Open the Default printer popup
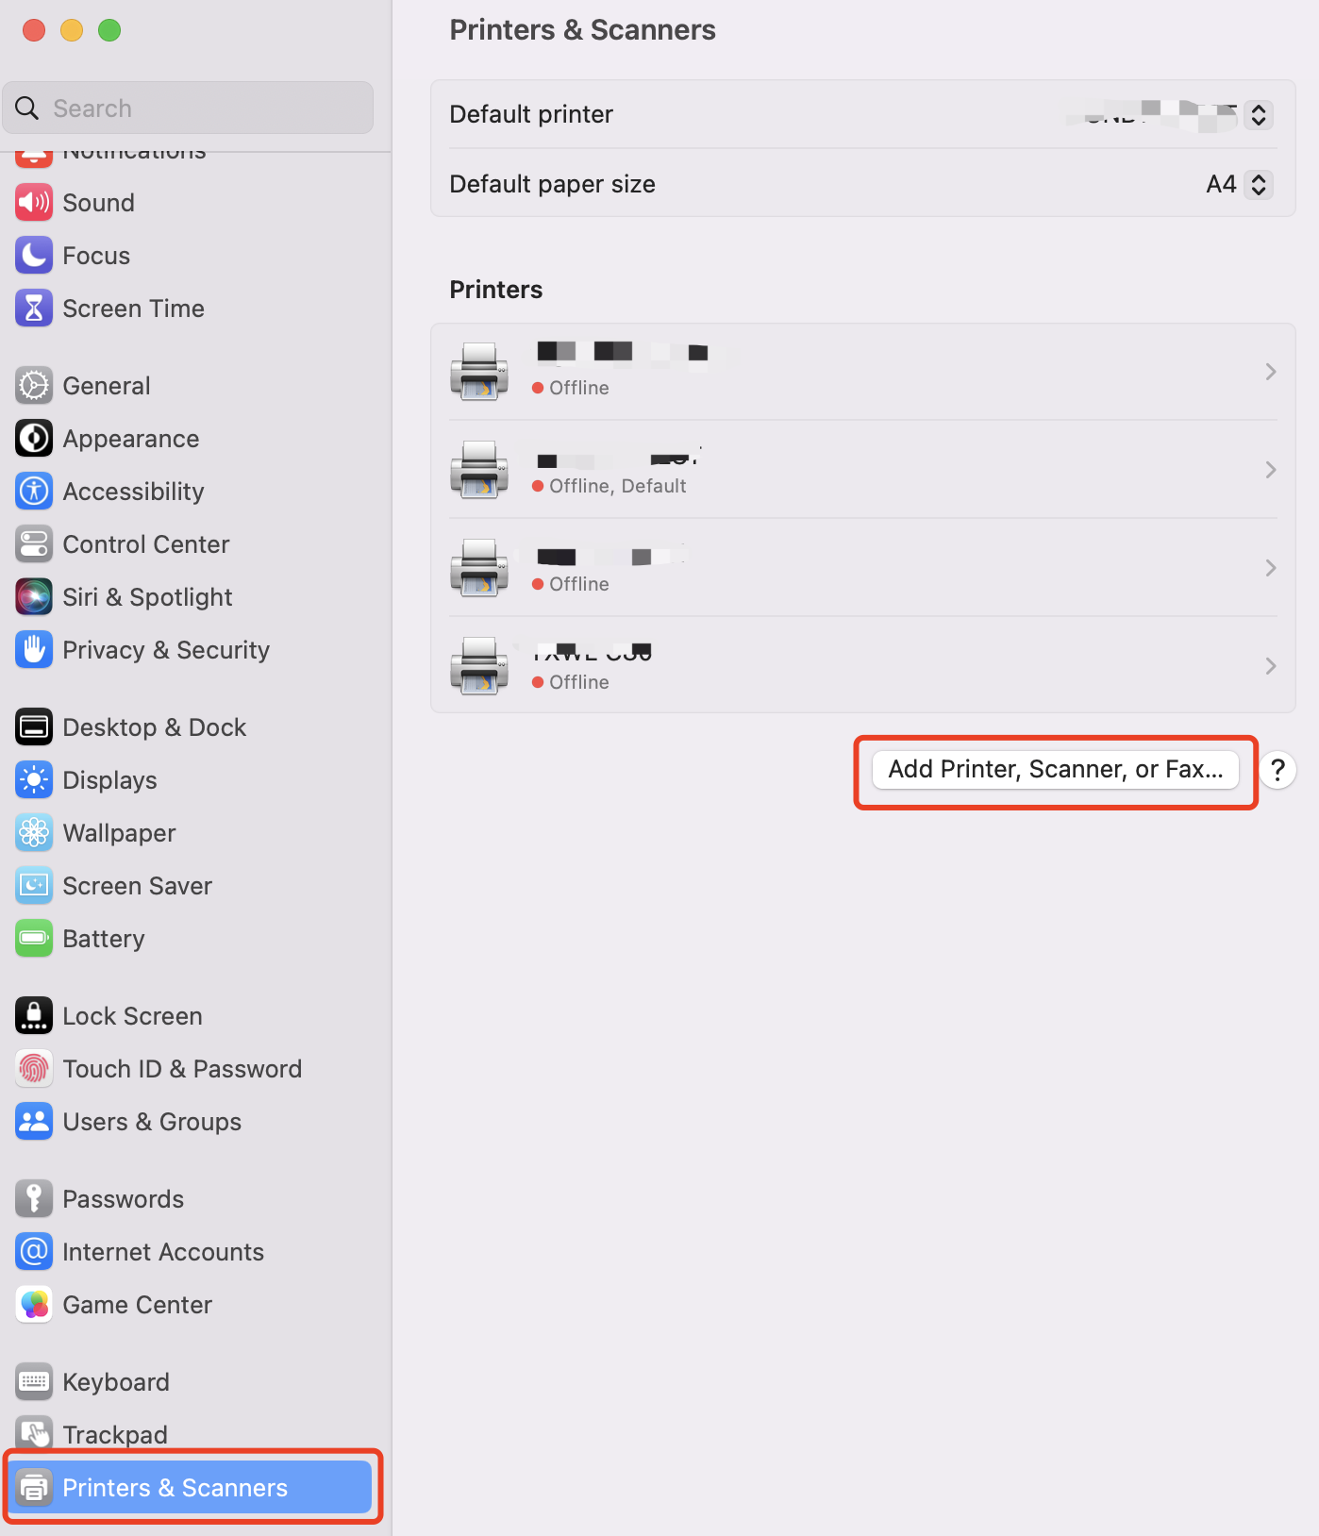Viewport: 1319px width, 1536px height. [1259, 114]
